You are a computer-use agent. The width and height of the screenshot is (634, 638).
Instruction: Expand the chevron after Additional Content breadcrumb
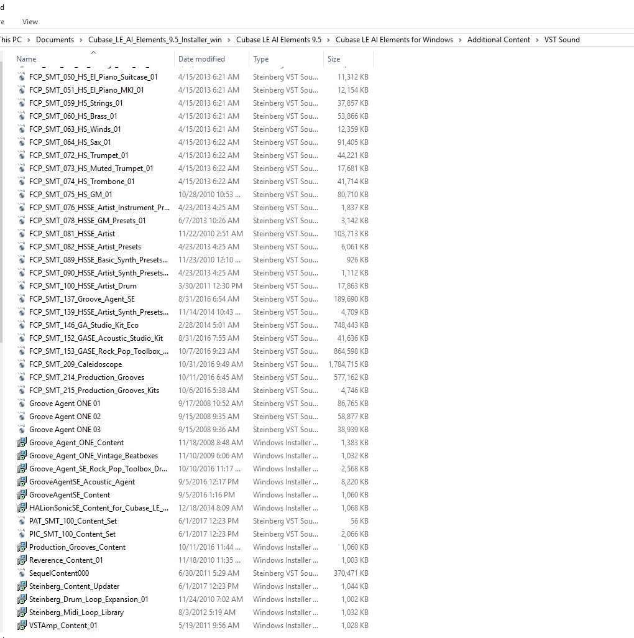537,40
